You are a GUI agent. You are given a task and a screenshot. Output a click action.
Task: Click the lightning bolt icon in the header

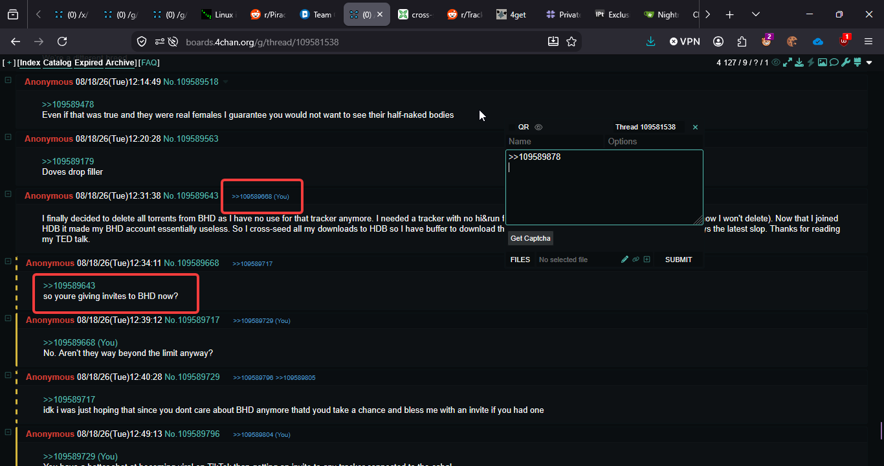coord(811,63)
